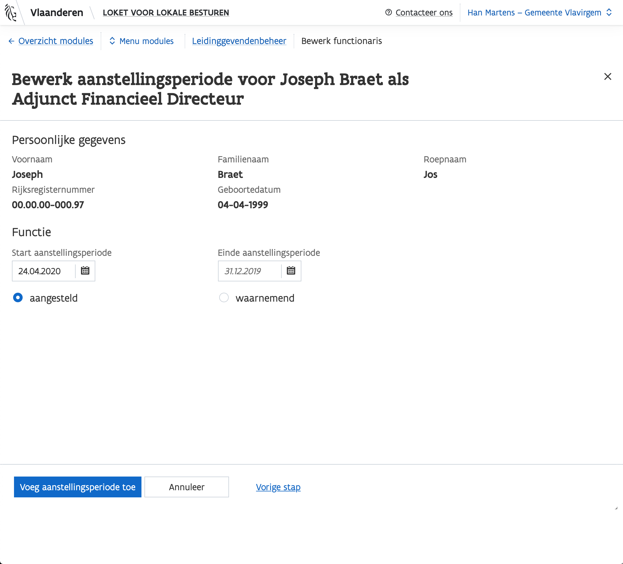Select the aangesteld radio option
623x564 pixels.
pyautogui.click(x=18, y=297)
